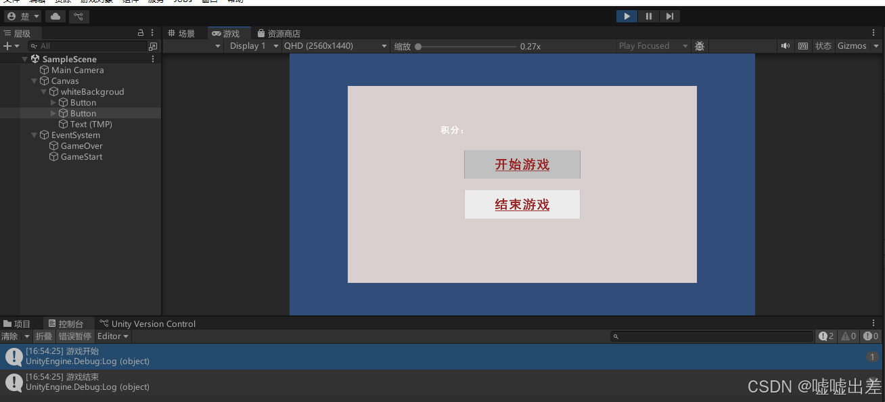Viewport: 885px width, 402px height.
Task: Toggle the error count filter
Action: point(871,336)
